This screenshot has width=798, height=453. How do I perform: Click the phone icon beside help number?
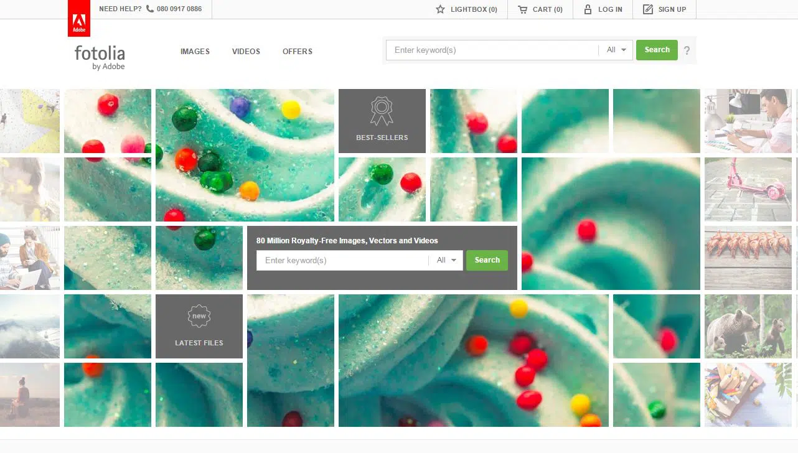click(x=150, y=9)
